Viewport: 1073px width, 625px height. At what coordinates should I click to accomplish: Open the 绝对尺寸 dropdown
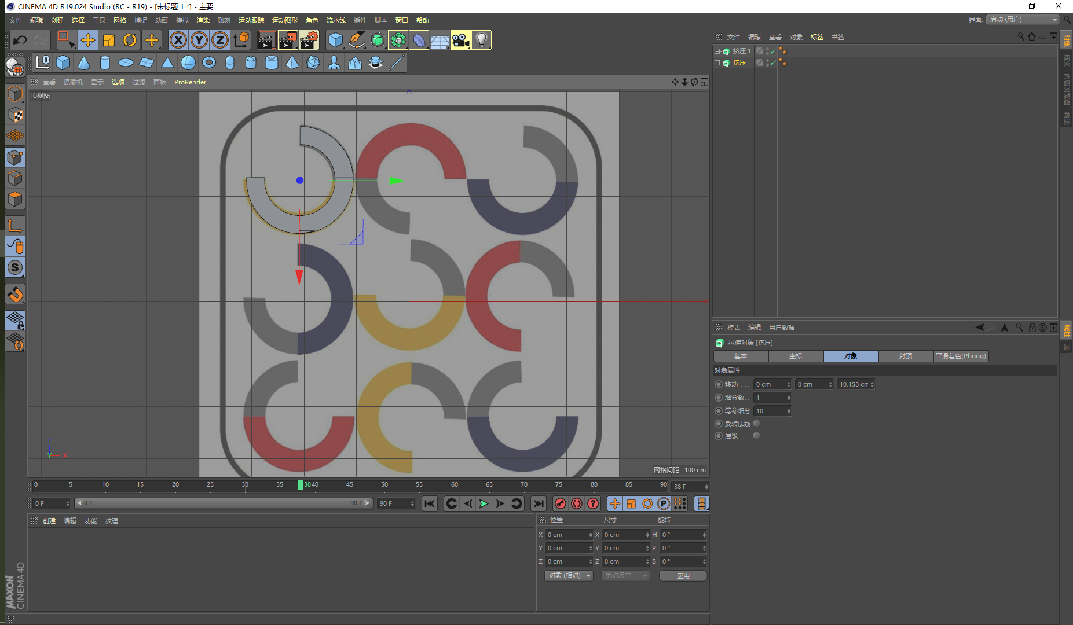pos(625,576)
